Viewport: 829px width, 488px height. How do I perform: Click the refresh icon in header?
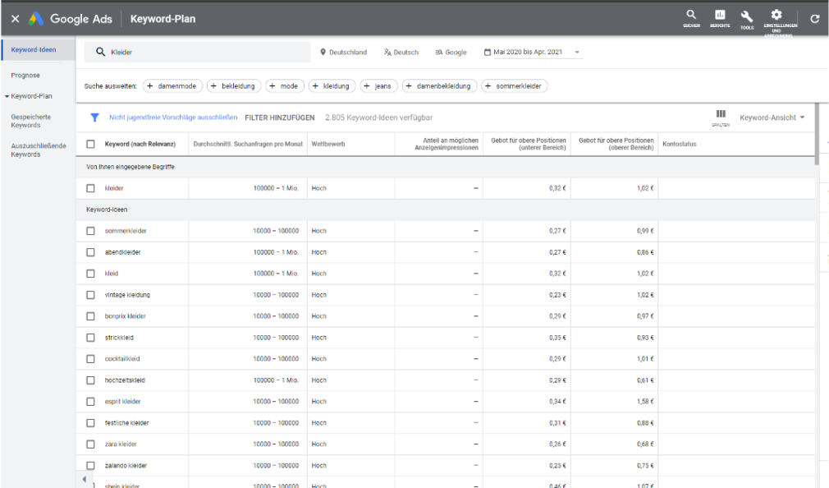tap(815, 19)
